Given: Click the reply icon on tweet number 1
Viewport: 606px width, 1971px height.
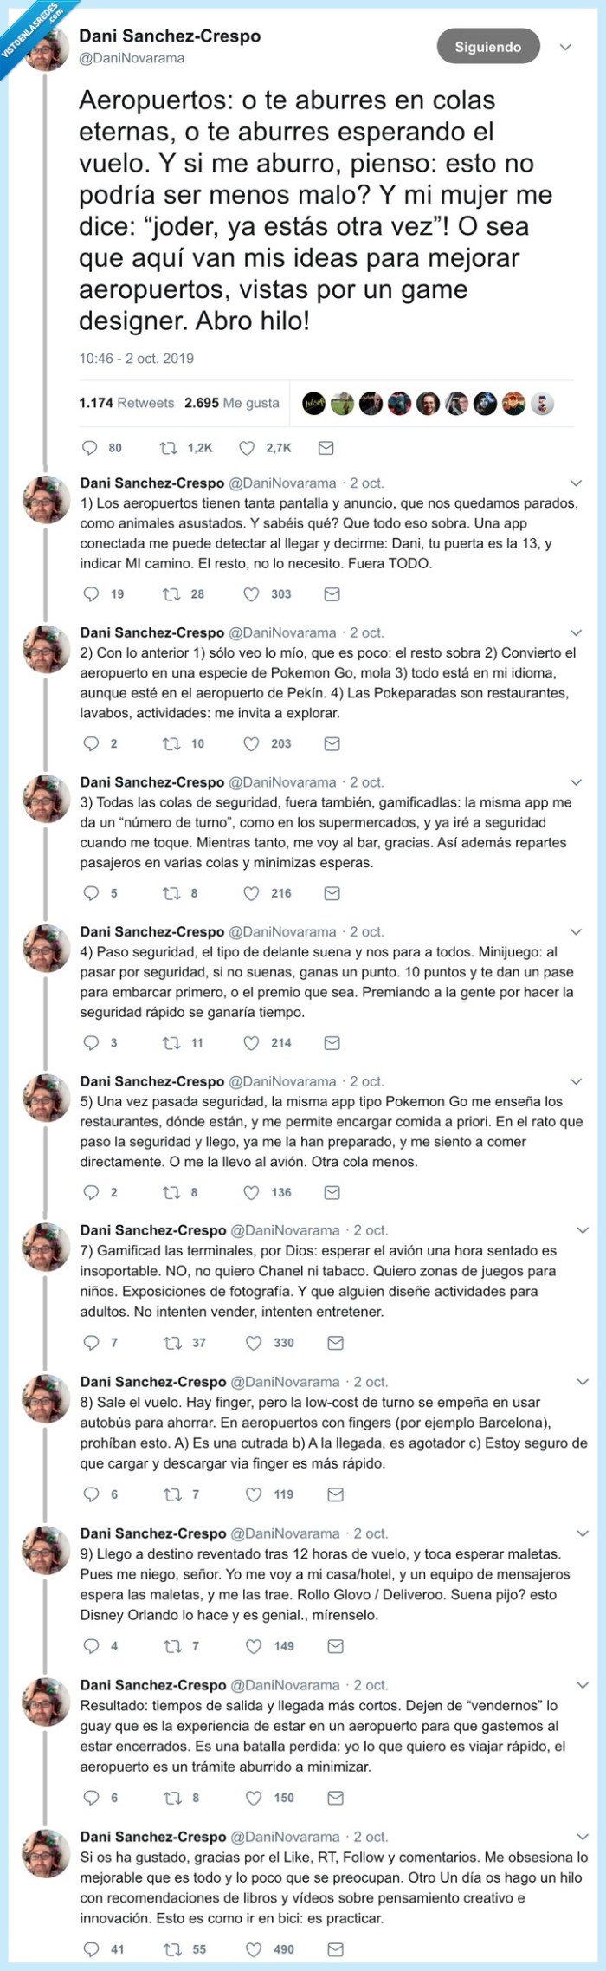Looking at the screenshot, I should pos(89,593).
